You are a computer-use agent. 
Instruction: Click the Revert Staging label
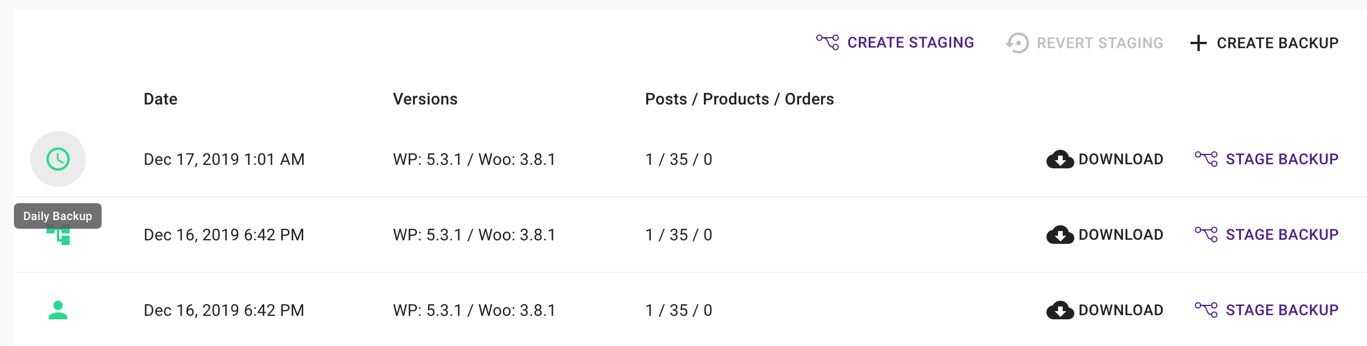[1100, 43]
